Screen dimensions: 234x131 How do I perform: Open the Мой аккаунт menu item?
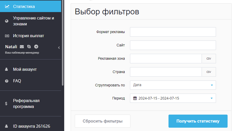coord(25,69)
